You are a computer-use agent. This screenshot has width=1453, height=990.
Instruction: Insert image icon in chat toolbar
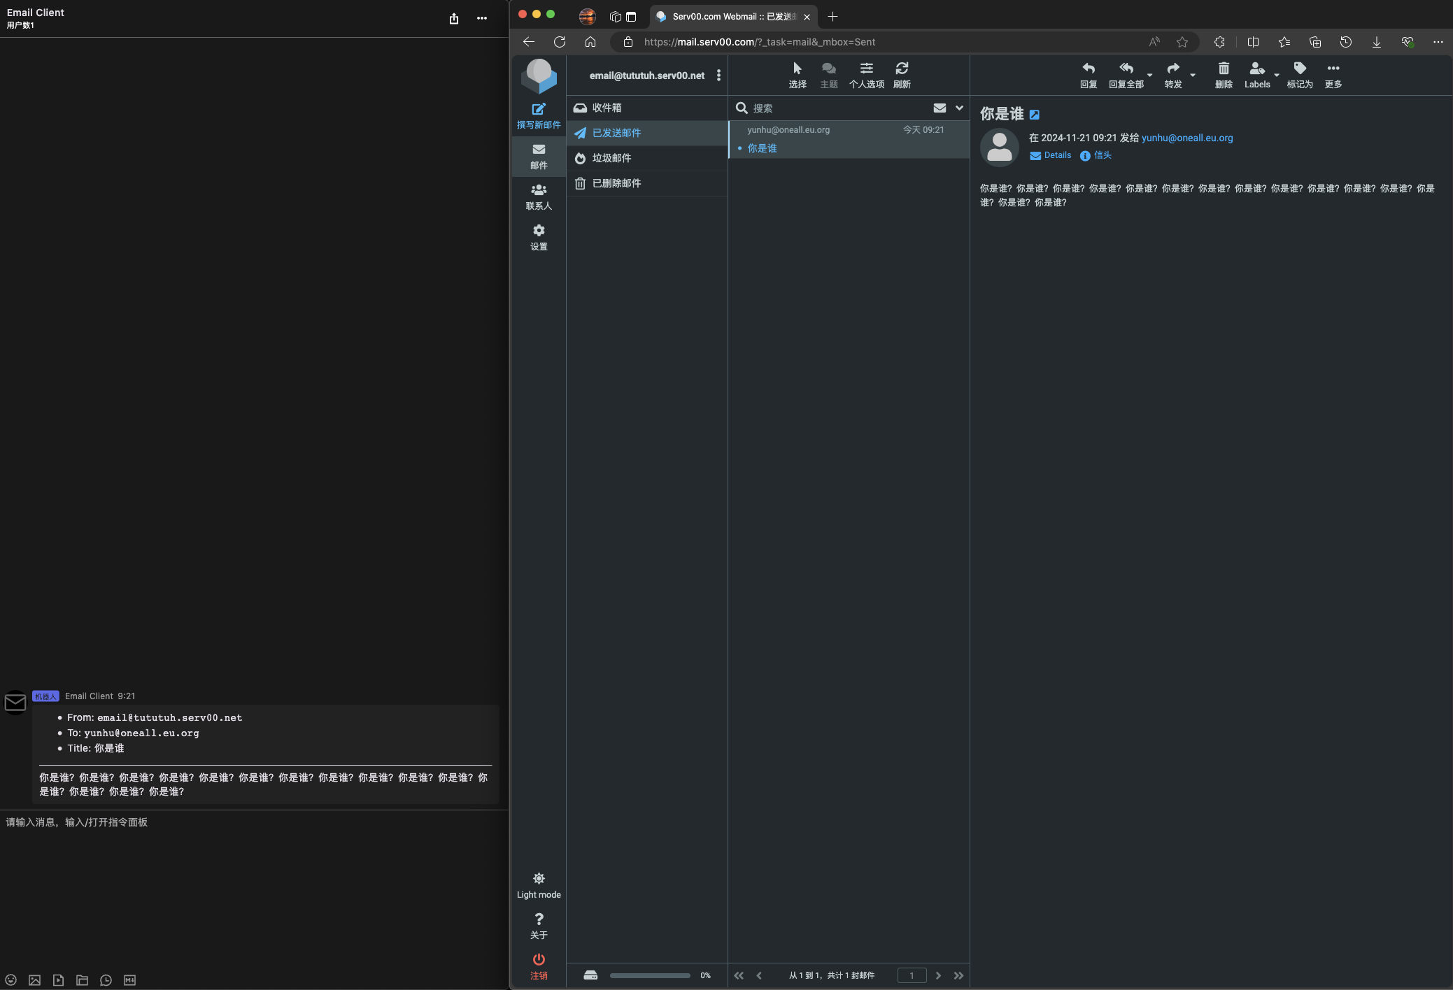pos(35,980)
